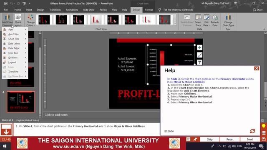267x150 pixels.
Task: Collapse the ribbon with the up arrow
Action: (x=264, y=29)
